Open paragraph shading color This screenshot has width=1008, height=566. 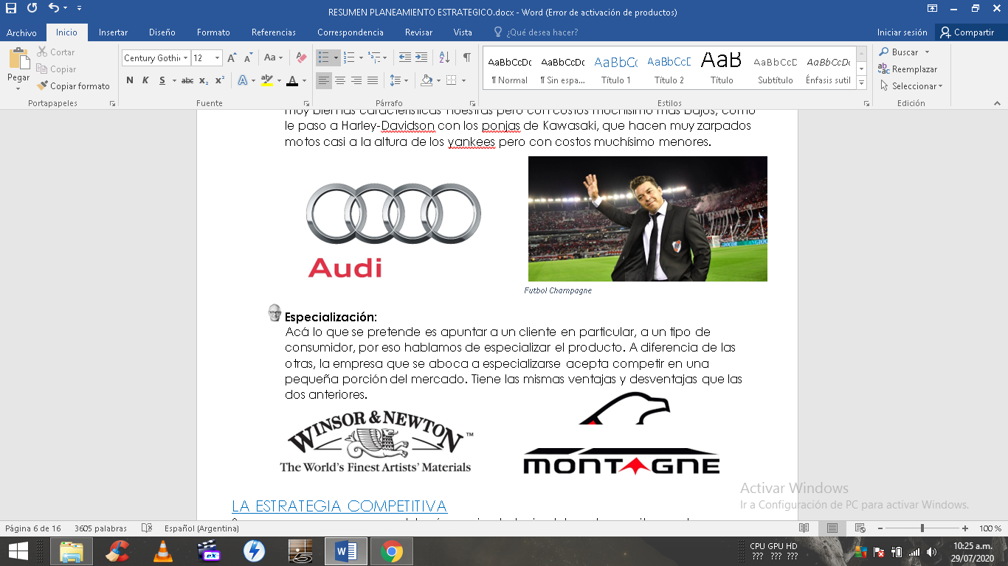coord(426,80)
